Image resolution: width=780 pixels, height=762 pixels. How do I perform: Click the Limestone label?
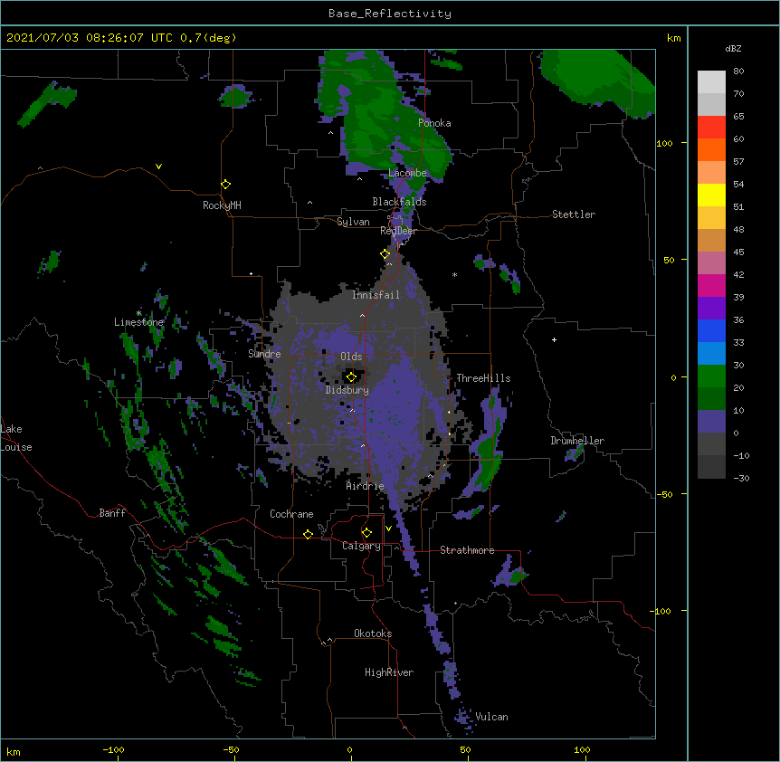pyautogui.click(x=138, y=322)
